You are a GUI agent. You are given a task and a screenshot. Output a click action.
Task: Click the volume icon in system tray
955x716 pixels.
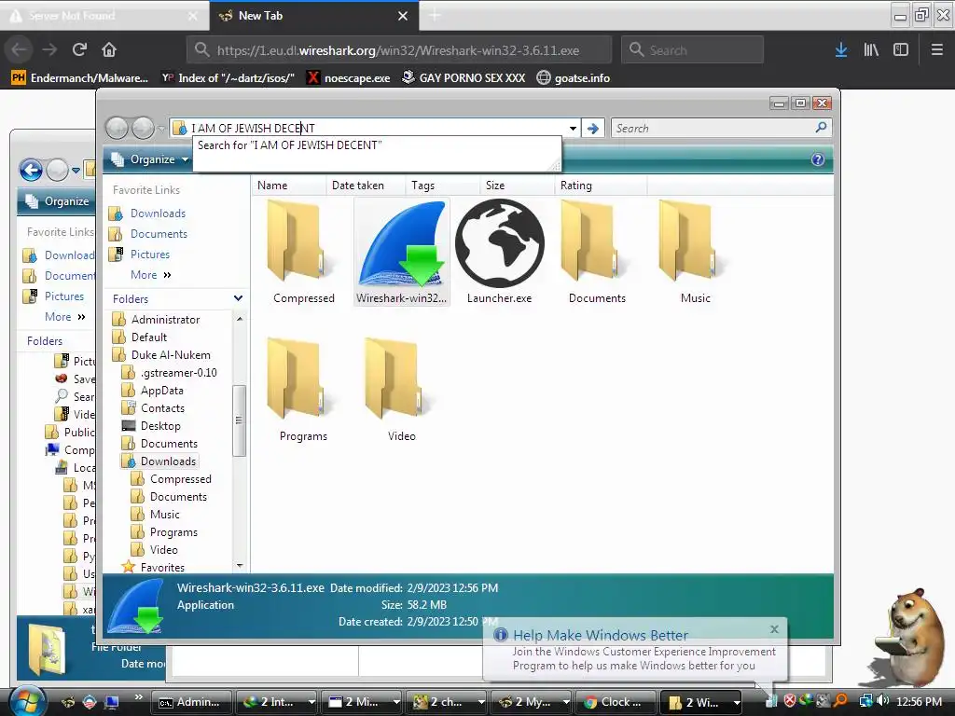[x=883, y=701]
